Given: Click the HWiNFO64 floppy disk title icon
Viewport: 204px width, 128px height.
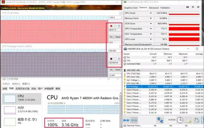Looking at the screenshot, I should 125,49.
